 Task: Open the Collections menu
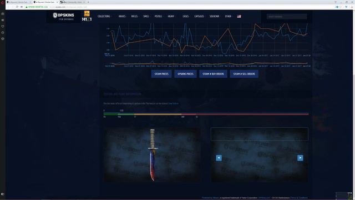(x=104, y=16)
